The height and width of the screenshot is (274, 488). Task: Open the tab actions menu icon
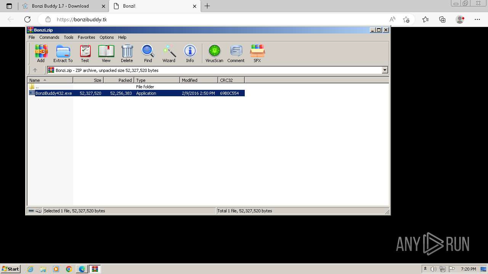point(9,6)
